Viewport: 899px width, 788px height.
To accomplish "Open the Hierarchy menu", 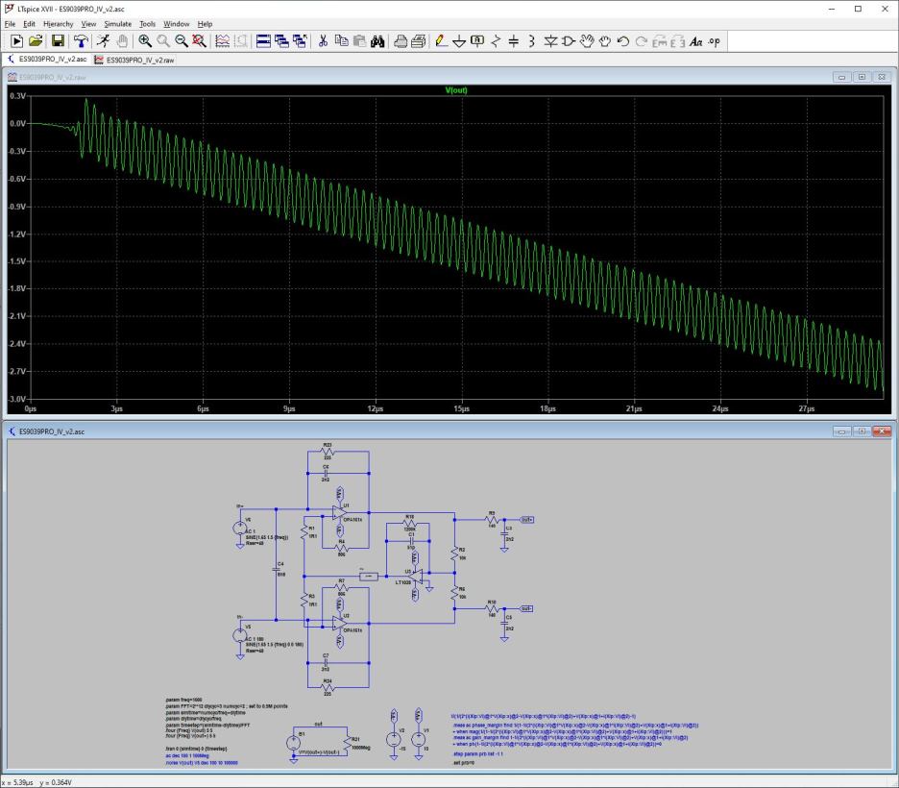I will (59, 24).
